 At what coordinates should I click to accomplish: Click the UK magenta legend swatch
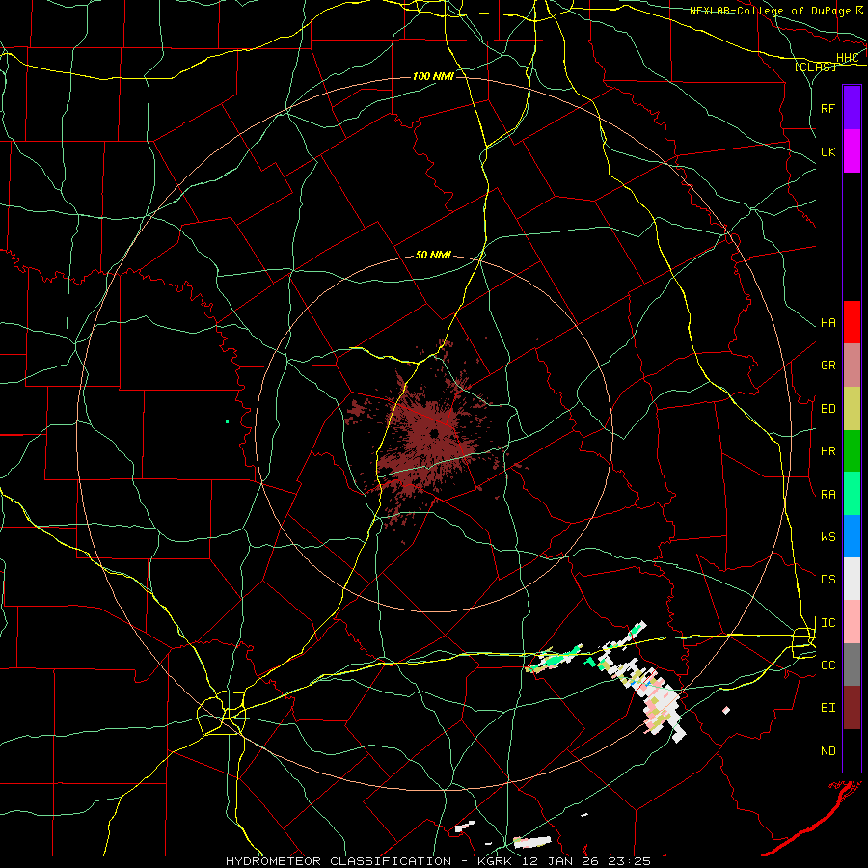(852, 151)
